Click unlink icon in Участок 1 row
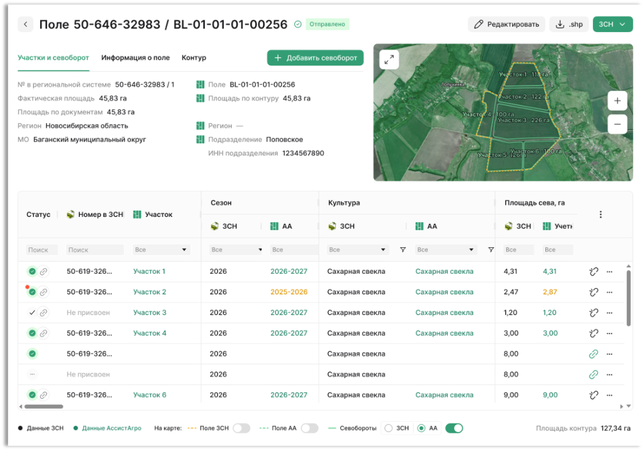Viewport: 644px width, 451px height. (594, 272)
